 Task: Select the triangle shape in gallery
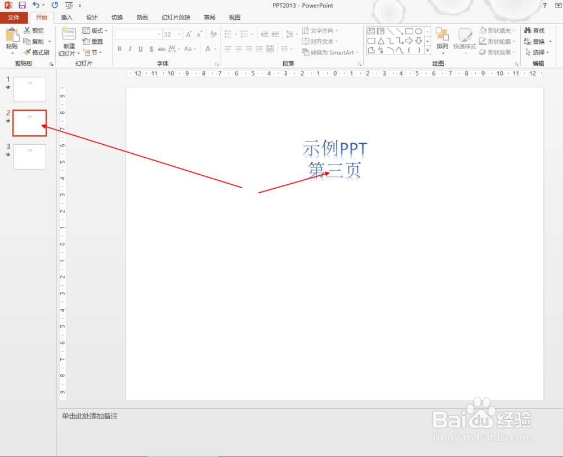click(381, 41)
